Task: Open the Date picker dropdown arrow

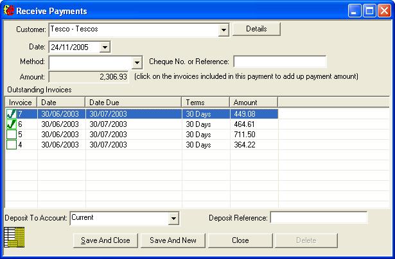Action: point(105,47)
